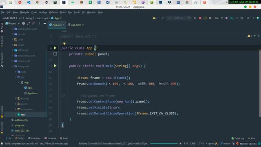261x147 pixels.
Task: Click Collapse All icon in Project panel
Action: coord(33,24)
